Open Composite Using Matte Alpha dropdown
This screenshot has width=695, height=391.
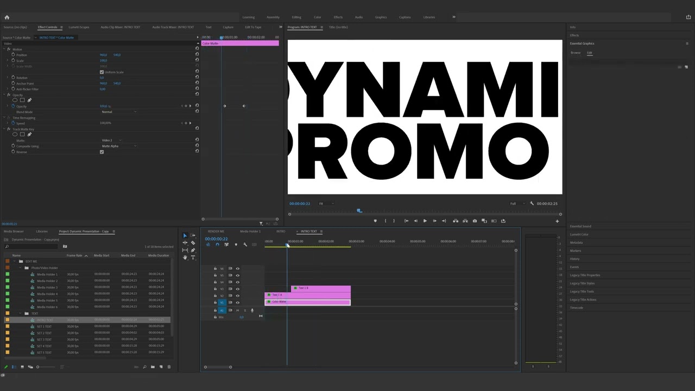119,146
